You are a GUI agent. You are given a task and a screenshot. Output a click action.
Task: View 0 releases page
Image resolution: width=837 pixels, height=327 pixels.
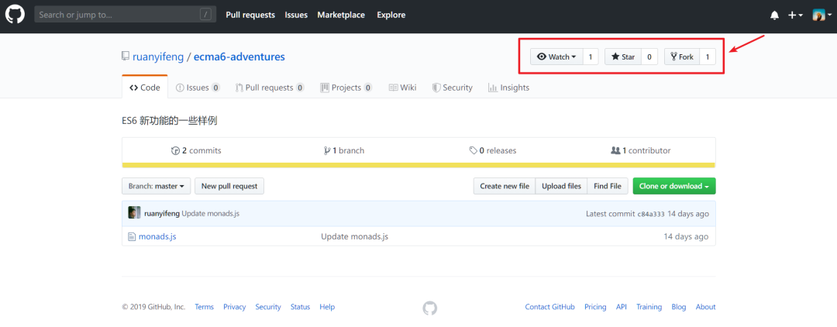pyautogui.click(x=493, y=150)
